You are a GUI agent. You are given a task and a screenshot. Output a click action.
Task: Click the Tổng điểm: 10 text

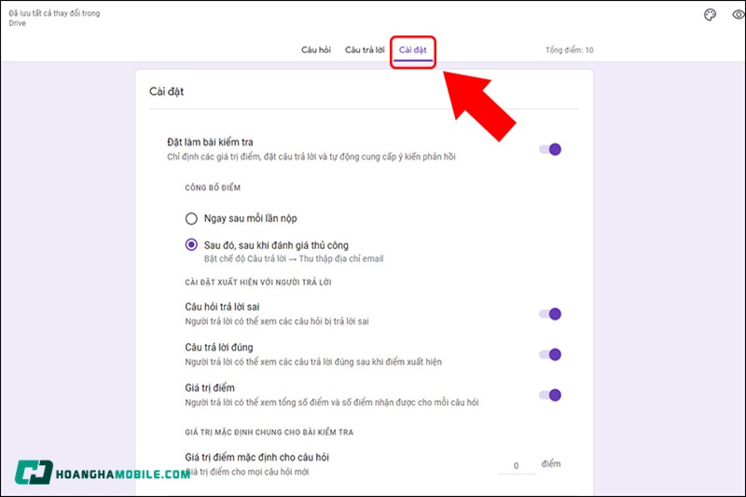pos(569,50)
